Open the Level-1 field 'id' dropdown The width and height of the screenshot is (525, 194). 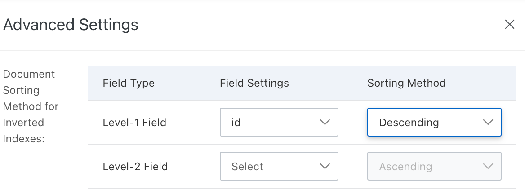click(279, 122)
